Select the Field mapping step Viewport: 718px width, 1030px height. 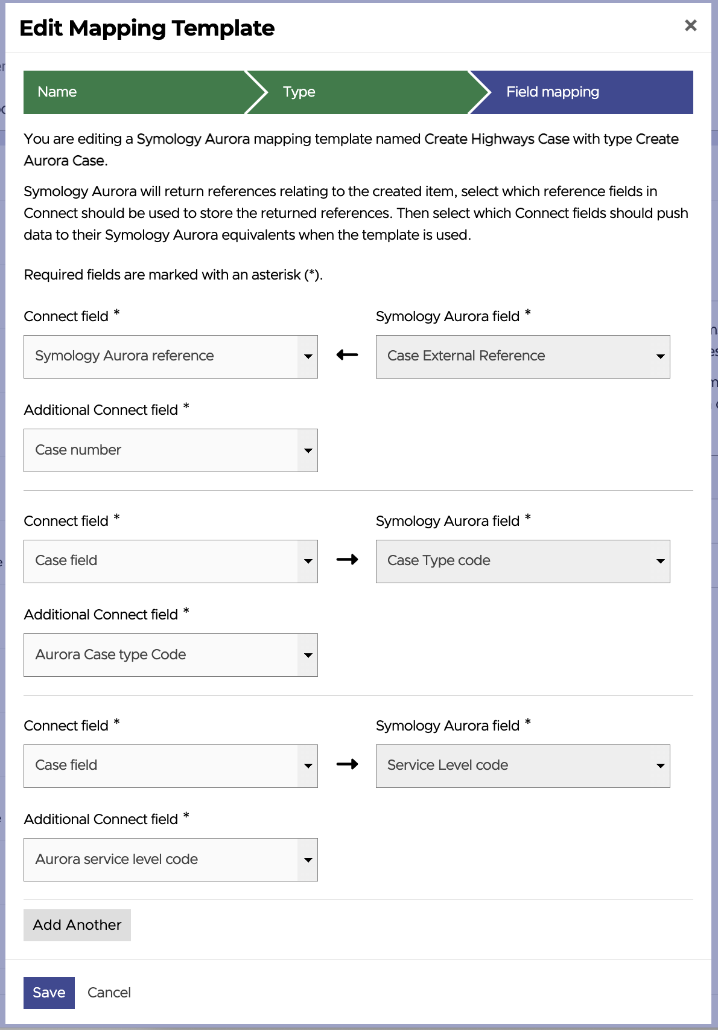(553, 92)
